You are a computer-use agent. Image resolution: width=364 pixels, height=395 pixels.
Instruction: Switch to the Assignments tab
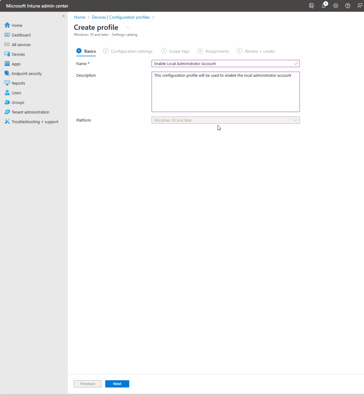click(216, 51)
